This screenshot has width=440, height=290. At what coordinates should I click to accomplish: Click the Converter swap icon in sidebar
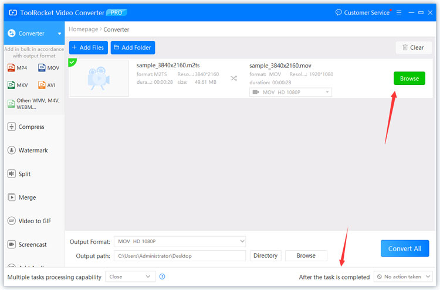[12, 33]
